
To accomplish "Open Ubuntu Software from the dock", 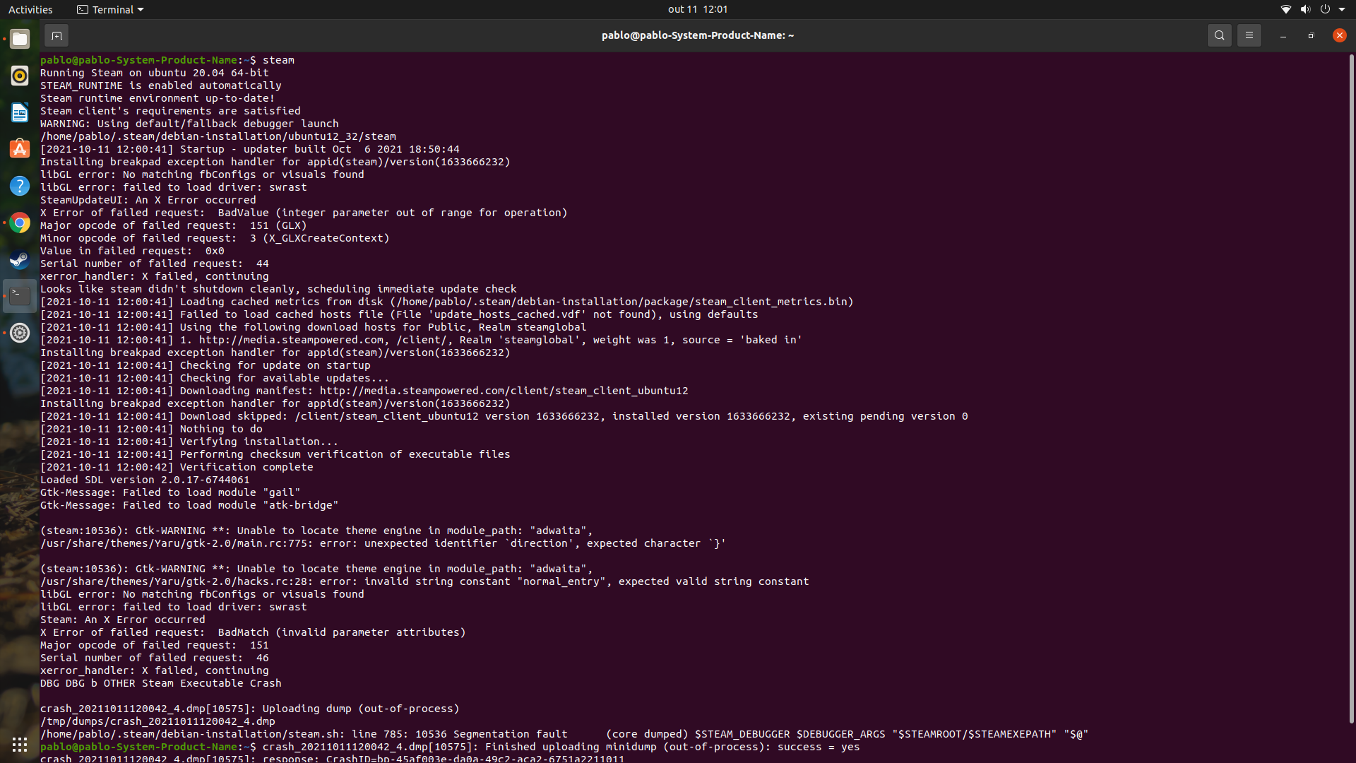I will coord(20,149).
